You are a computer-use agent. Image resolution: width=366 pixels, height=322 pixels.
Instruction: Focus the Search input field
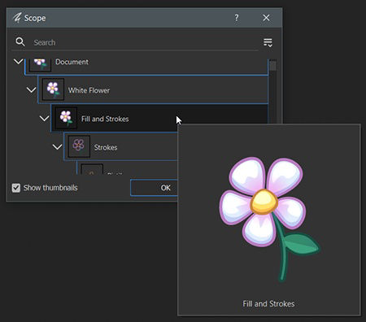click(145, 42)
